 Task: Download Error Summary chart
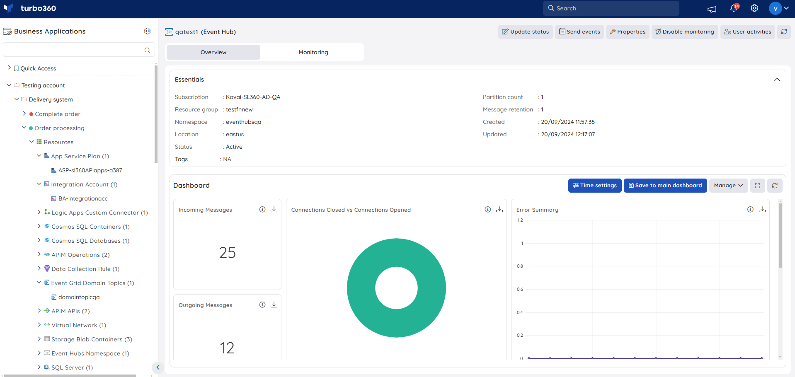[x=762, y=210]
